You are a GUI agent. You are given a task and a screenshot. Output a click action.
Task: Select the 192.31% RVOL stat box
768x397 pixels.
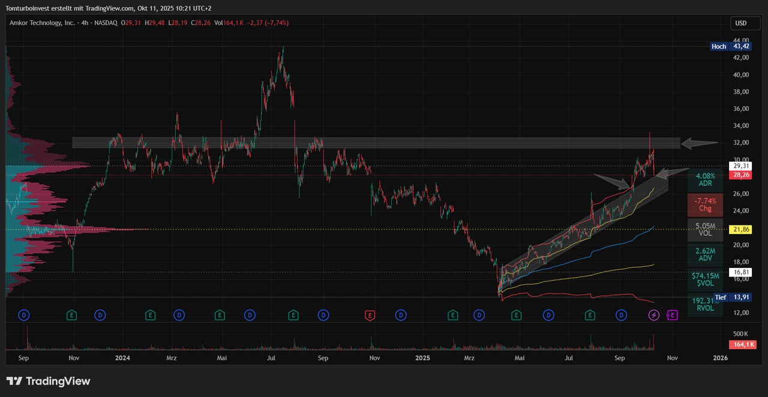tap(705, 304)
